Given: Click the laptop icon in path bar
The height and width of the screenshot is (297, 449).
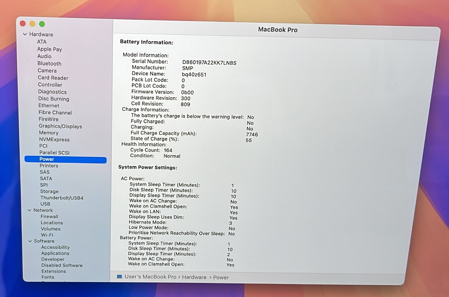Looking at the screenshot, I should [x=120, y=277].
